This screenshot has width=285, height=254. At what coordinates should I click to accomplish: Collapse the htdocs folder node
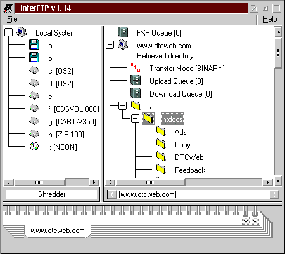pyautogui.click(x=135, y=118)
